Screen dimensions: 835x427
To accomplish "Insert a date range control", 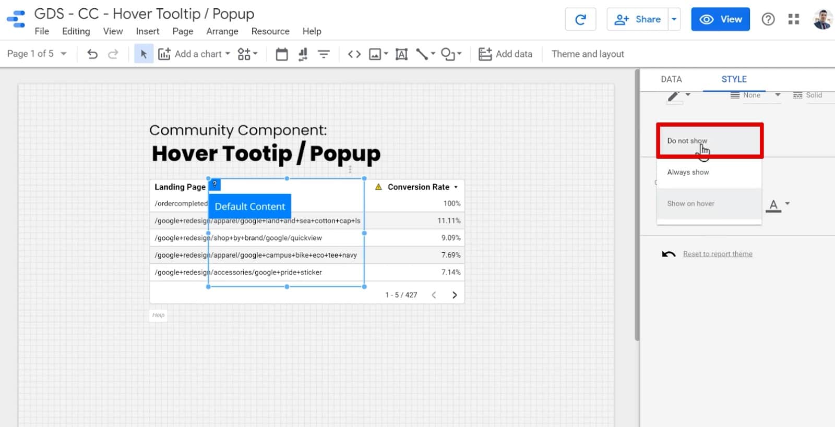I will [282, 54].
